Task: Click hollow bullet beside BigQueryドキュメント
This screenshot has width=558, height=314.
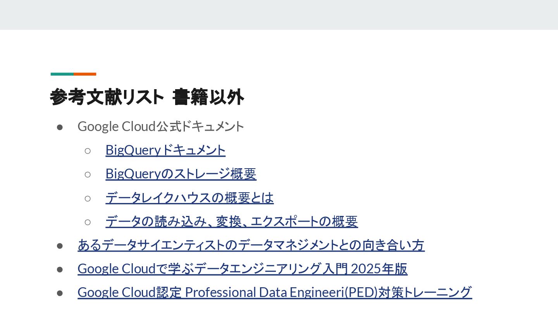Action: [88, 151]
